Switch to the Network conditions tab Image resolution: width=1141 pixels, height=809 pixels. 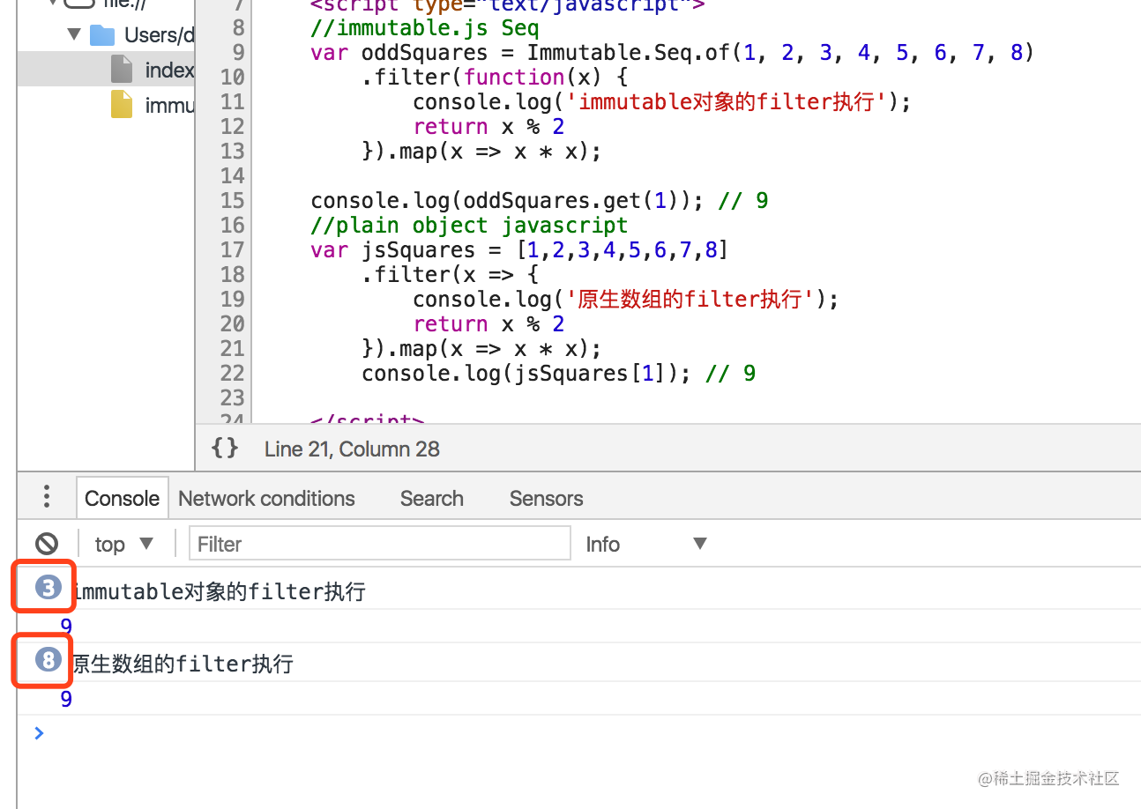pyautogui.click(x=266, y=499)
